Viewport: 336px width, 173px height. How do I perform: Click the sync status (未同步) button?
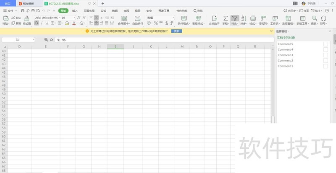coord(291,10)
